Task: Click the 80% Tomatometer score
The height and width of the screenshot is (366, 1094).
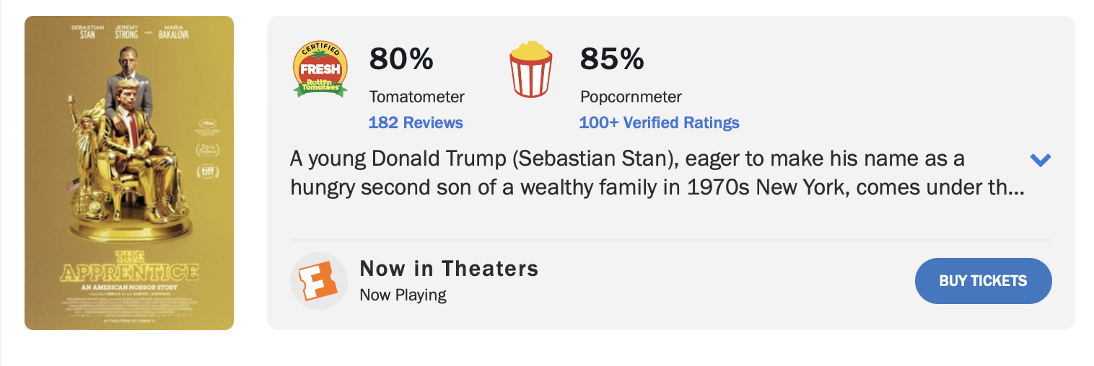Action: pyautogui.click(x=401, y=59)
